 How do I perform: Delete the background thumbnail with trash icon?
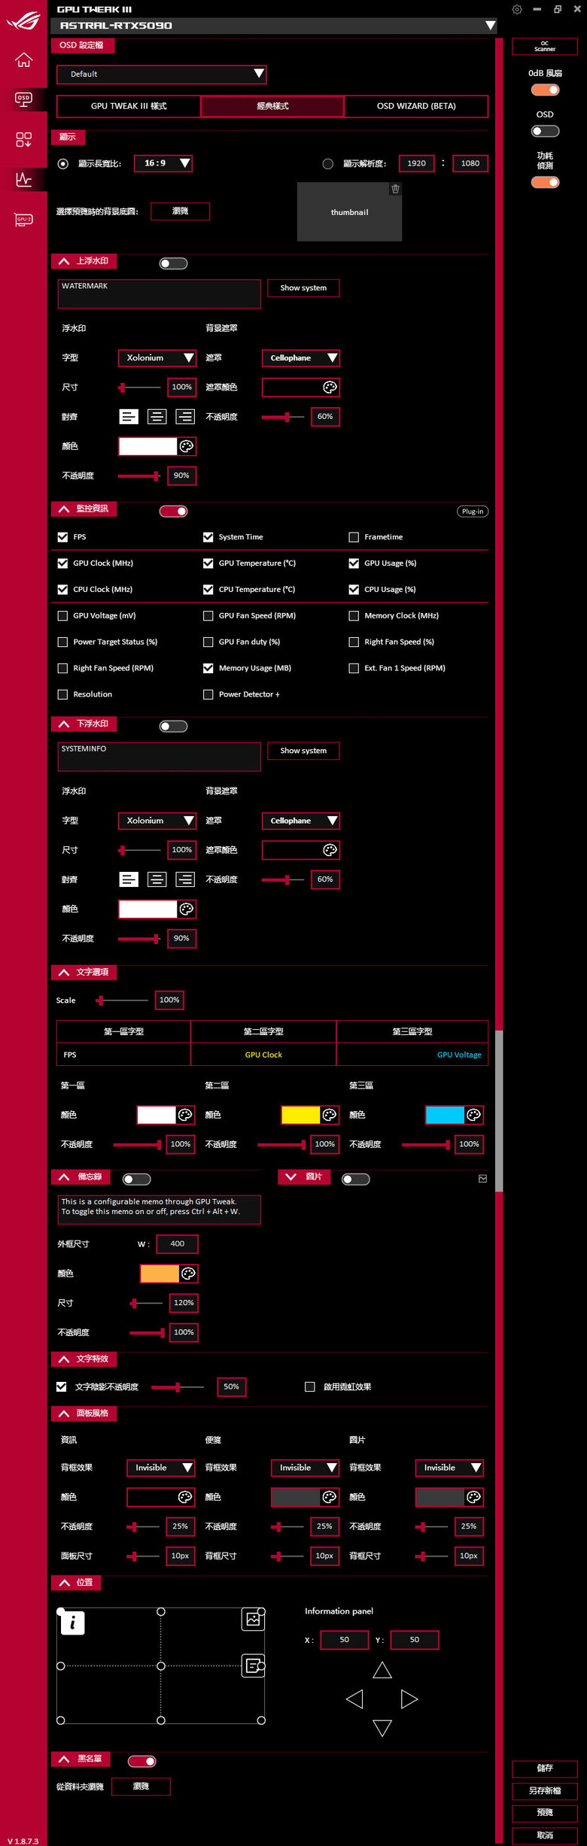coord(395,189)
